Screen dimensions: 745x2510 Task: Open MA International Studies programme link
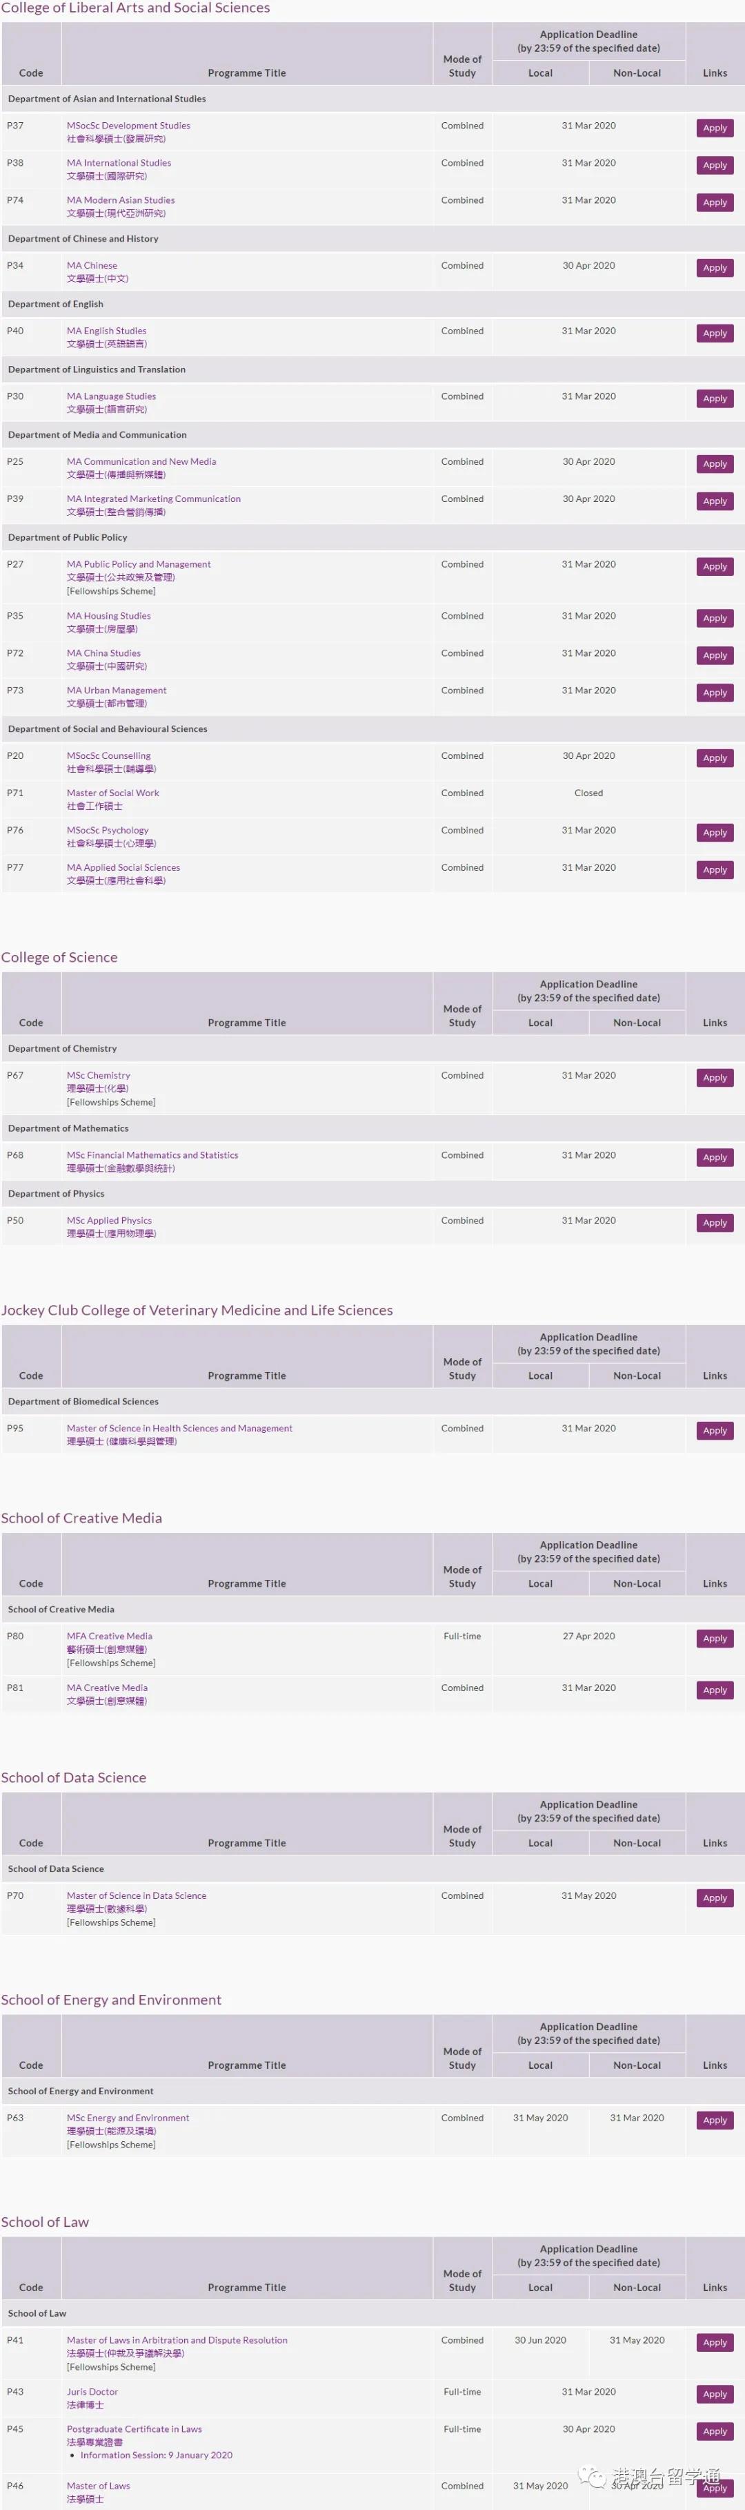tap(118, 163)
